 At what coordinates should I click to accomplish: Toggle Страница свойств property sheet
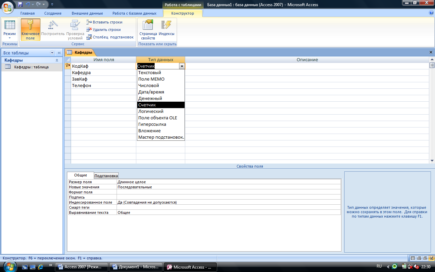pos(148,30)
